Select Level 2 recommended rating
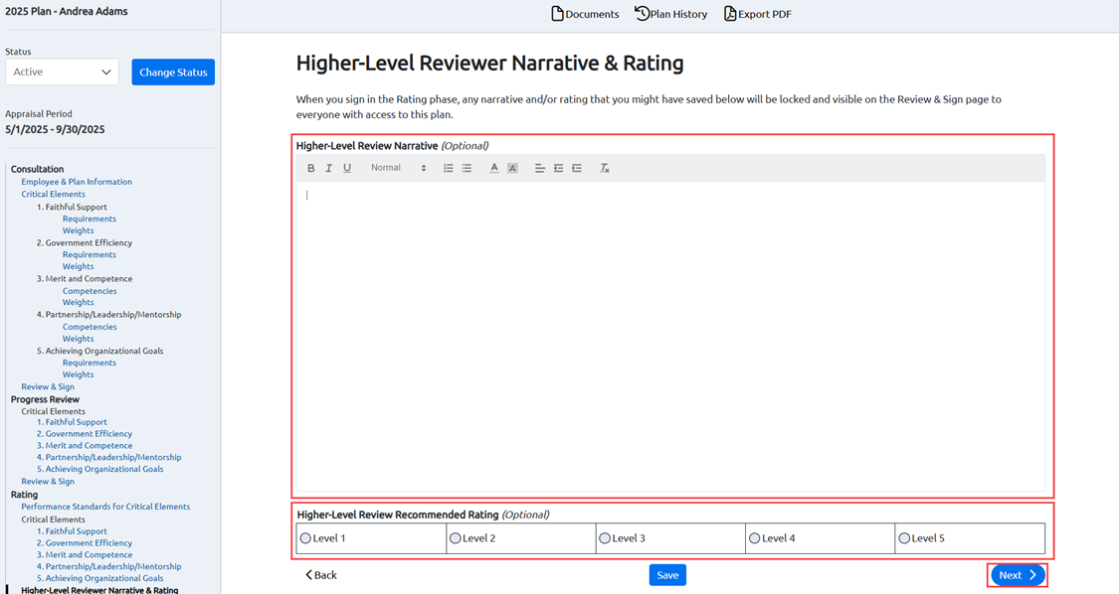Screen dimensions: 1119x594 click(x=456, y=538)
